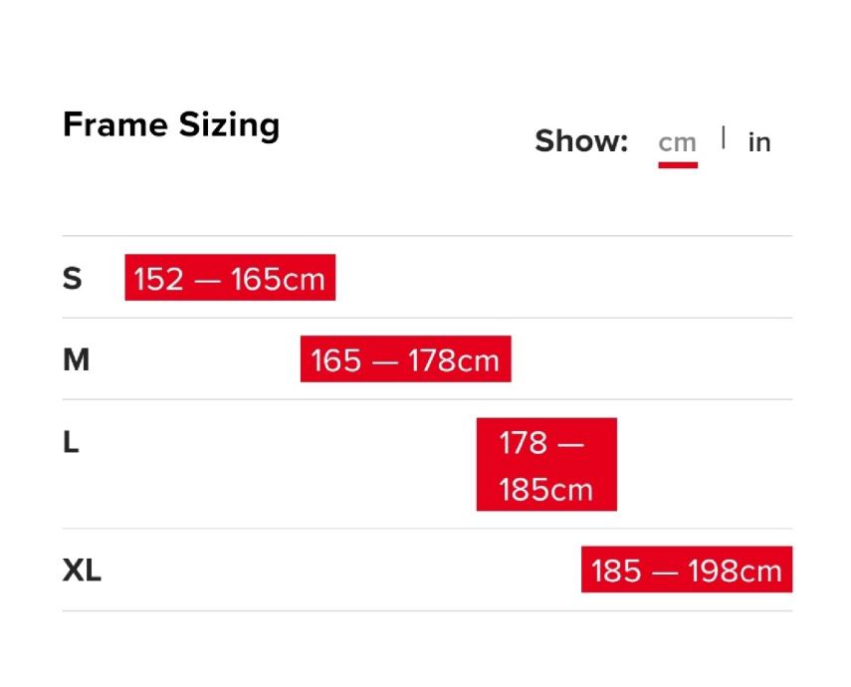Select the M size label
Image resolution: width=851 pixels, height=687 pixels.
[76, 359]
